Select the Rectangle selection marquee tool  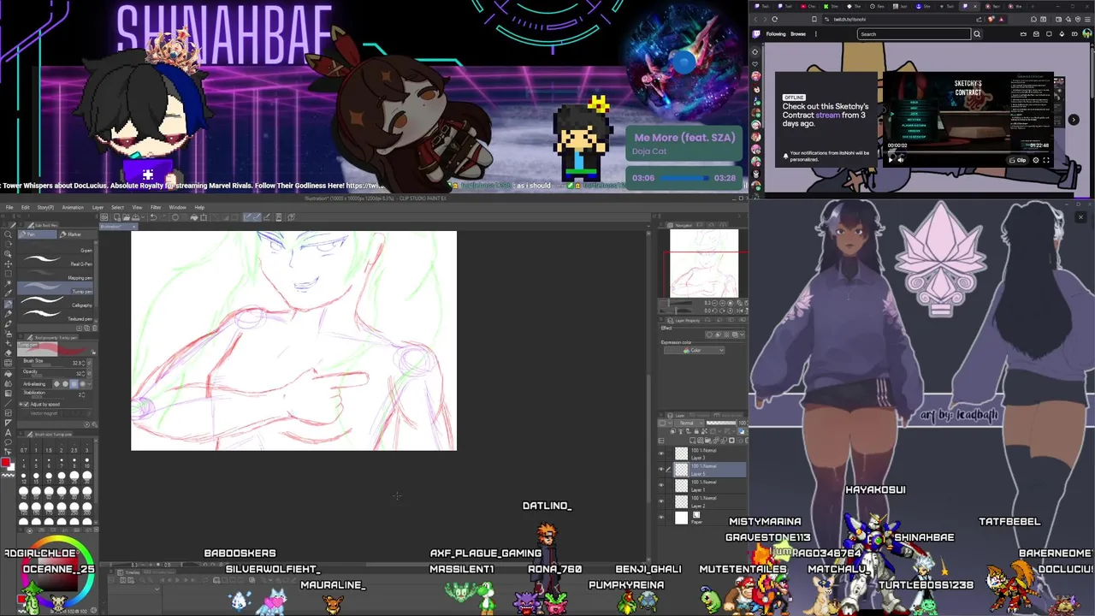tap(8, 273)
